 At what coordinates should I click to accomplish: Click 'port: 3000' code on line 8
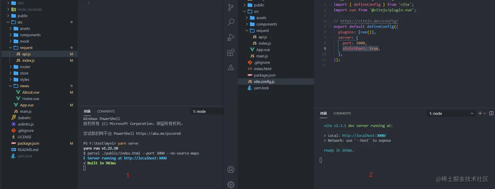point(354,43)
